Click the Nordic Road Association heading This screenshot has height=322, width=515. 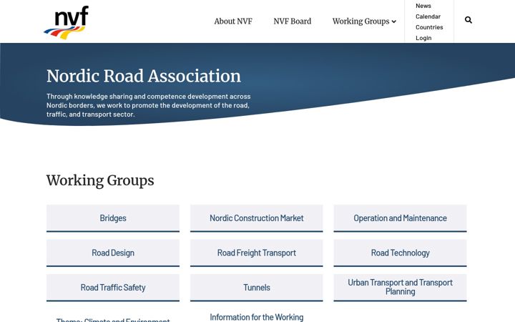click(x=144, y=77)
